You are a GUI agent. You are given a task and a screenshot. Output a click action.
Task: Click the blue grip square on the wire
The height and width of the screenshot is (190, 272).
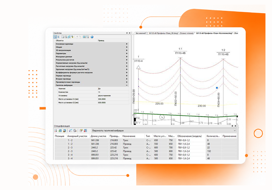[x=217, y=88]
